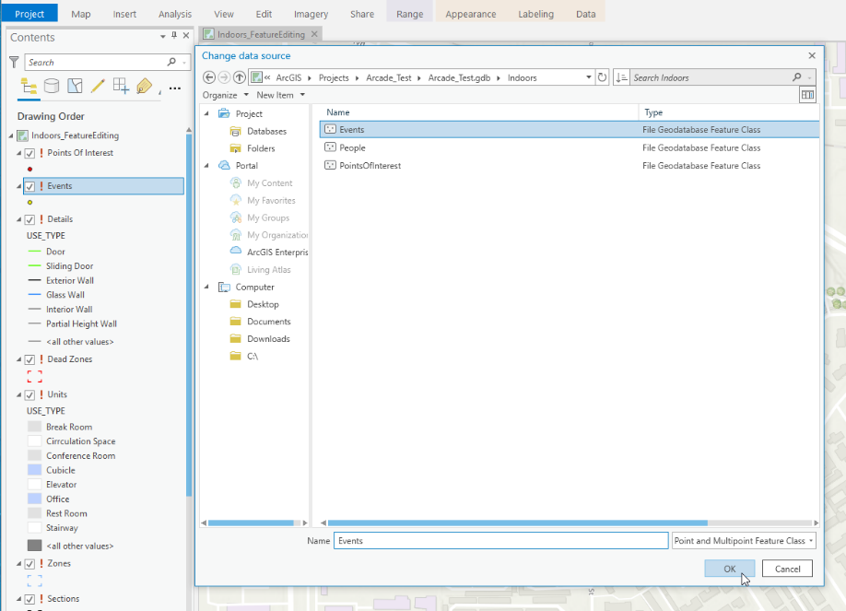Uncheck the Details layer checkbox
The image size is (846, 611).
pyautogui.click(x=29, y=219)
